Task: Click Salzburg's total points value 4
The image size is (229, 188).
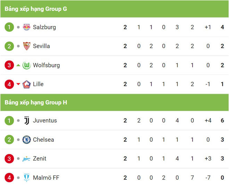Action: [x=222, y=27]
